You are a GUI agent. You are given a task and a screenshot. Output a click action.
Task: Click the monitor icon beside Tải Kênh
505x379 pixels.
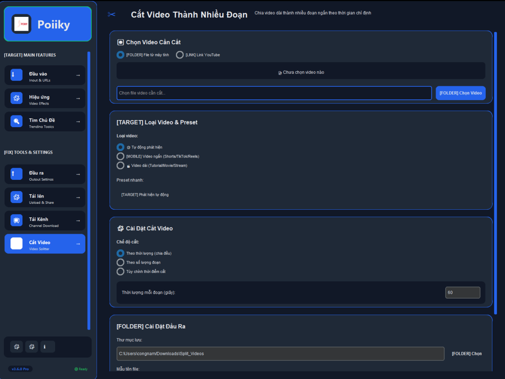point(16,220)
